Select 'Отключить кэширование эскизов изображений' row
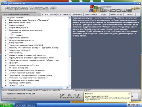 pyautogui.click(x=29, y=78)
